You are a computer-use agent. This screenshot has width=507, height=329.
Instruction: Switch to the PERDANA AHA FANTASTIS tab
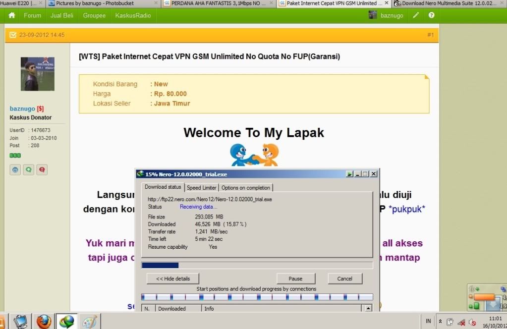pyautogui.click(x=219, y=3)
